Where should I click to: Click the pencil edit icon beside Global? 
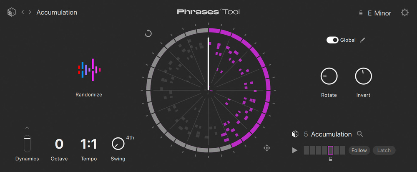363,40
